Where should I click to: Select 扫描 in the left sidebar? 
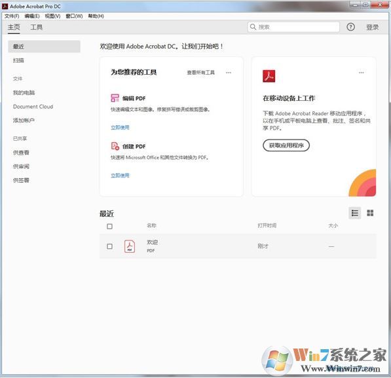coord(18,60)
